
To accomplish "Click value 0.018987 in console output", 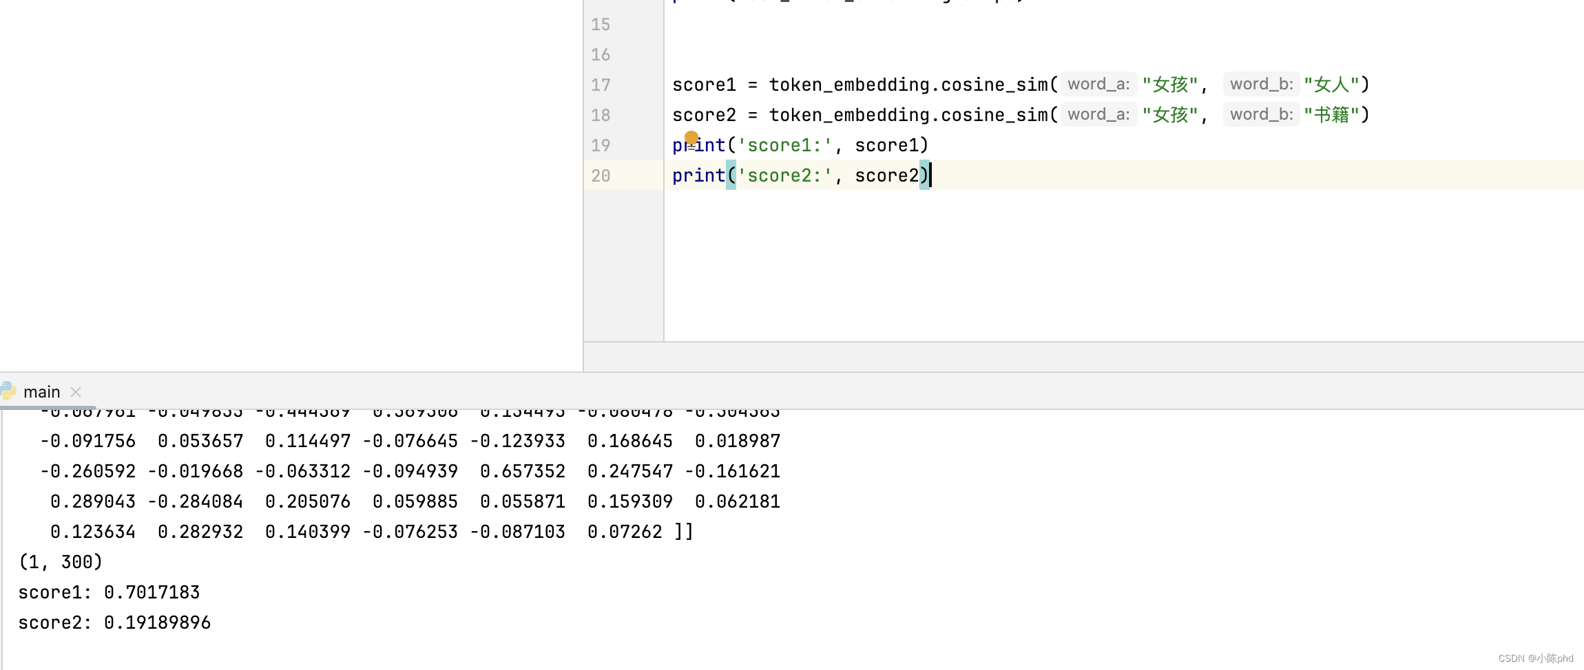I will tap(738, 441).
